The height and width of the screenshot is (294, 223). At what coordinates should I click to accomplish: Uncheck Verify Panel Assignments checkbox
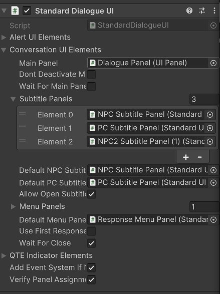[91, 280]
